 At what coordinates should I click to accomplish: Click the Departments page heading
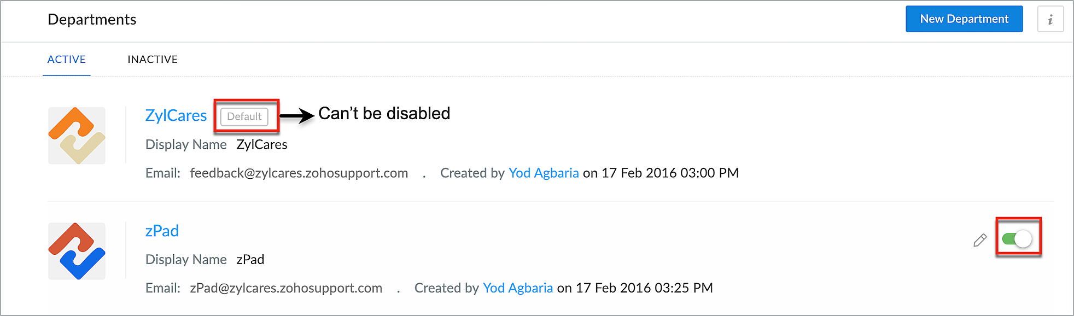point(92,20)
